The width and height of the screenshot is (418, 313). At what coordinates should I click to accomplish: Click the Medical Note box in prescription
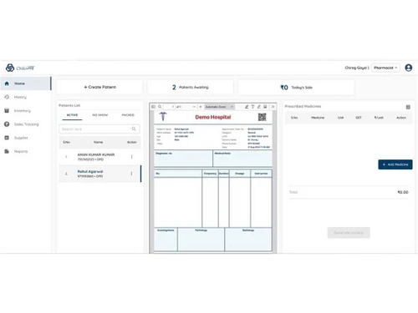(x=242, y=159)
